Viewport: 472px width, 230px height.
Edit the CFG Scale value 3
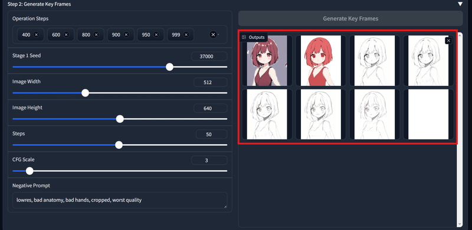pos(209,161)
